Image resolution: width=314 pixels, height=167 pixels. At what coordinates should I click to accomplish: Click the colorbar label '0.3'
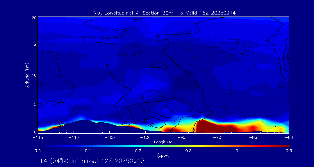point(188,151)
